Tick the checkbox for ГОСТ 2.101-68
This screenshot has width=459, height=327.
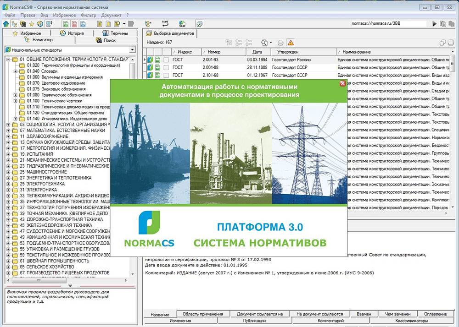(166, 75)
